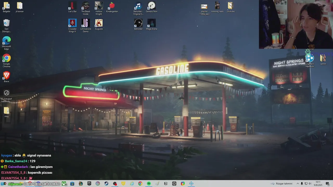Screen dimensions: 333x187
Task: Select the Hollow Knight shortcut
Action: tap(99, 9)
